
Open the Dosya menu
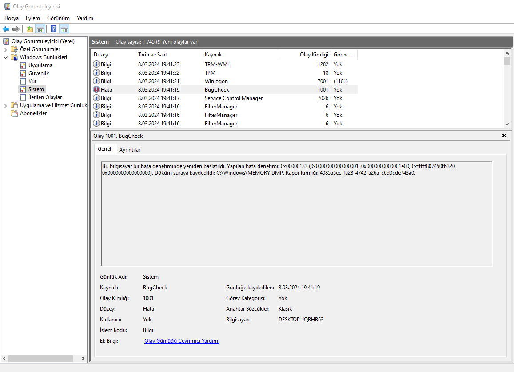[x=12, y=18]
